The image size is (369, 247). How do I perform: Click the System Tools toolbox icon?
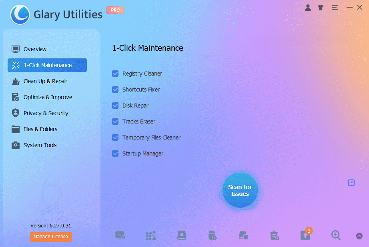point(16,145)
